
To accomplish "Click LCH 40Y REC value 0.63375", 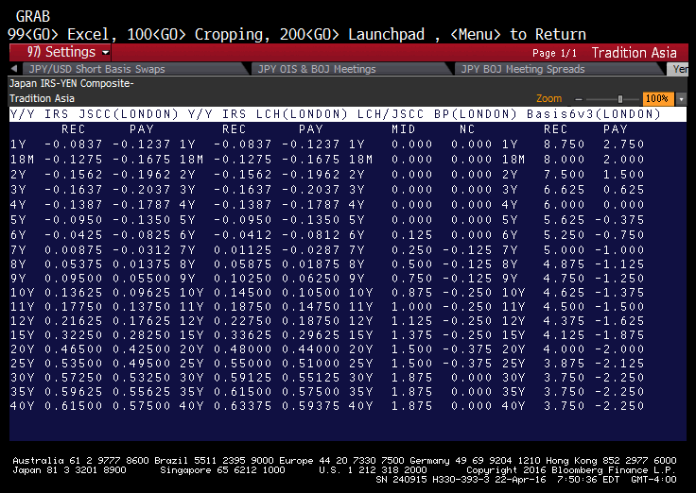I will click(x=242, y=406).
